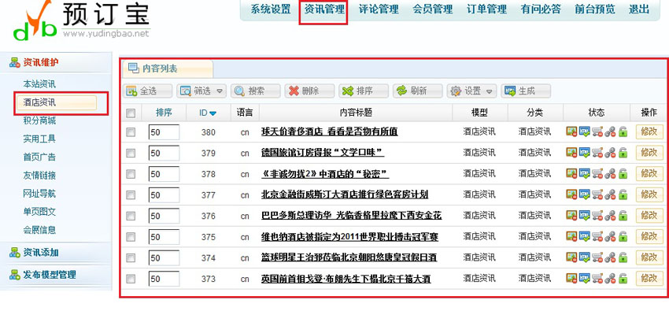The image size is (669, 311).
Task: Check the box for row ID 376
Action: [x=131, y=216]
